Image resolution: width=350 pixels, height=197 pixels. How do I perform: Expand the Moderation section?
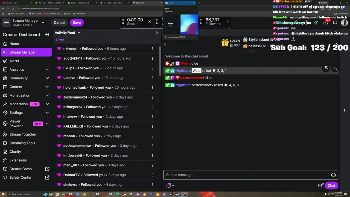pos(47,104)
